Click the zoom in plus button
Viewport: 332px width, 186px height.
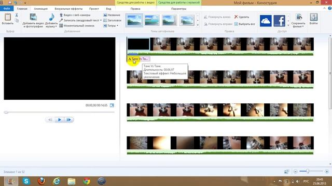327,172
